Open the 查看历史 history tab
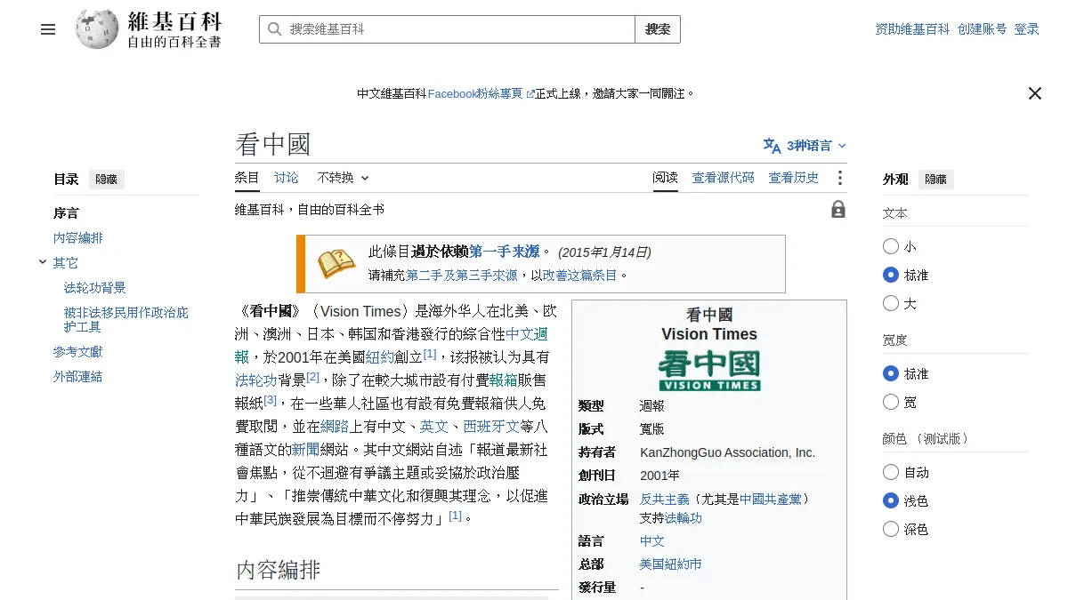 (x=794, y=178)
